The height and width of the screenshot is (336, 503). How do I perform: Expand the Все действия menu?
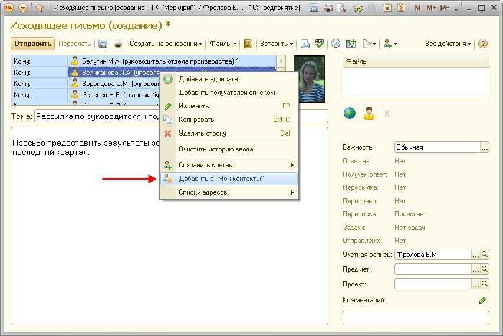point(448,44)
